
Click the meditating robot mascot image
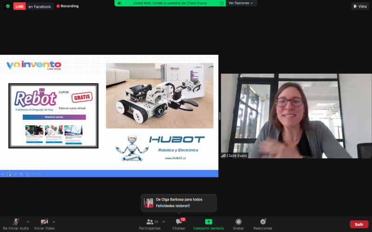(132, 148)
